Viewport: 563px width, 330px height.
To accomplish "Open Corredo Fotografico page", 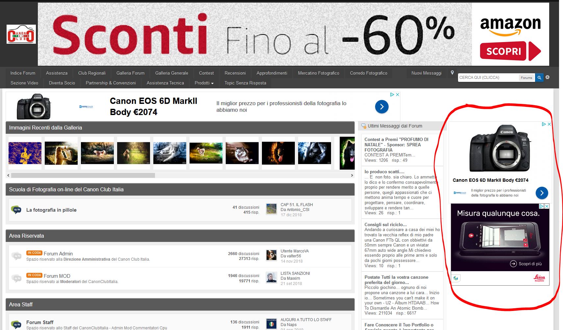I will 369,73.
